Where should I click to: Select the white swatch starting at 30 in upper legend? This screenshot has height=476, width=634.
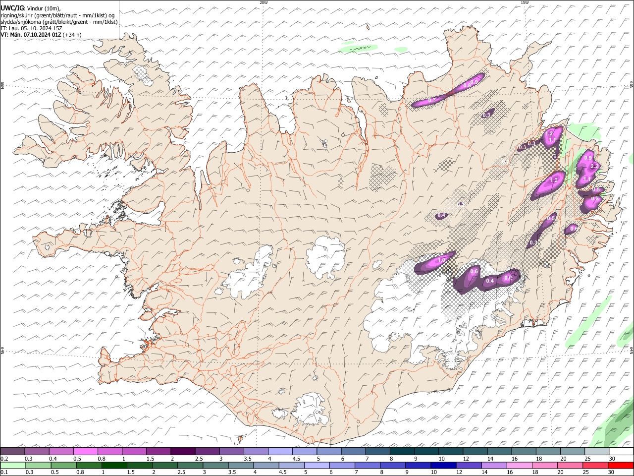[x=621, y=452]
